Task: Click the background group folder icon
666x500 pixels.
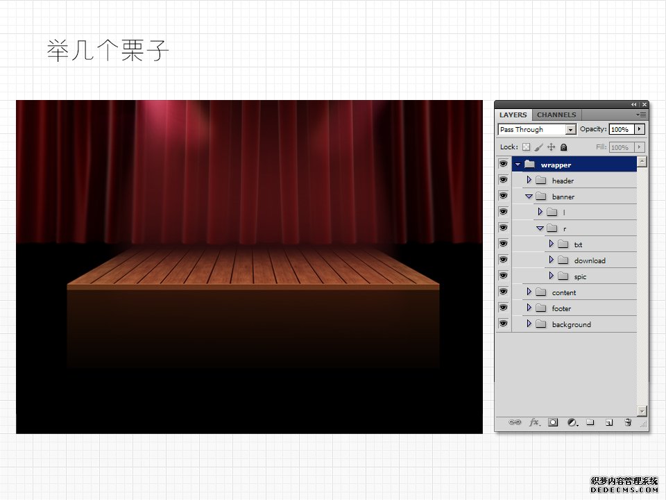Action: point(540,324)
